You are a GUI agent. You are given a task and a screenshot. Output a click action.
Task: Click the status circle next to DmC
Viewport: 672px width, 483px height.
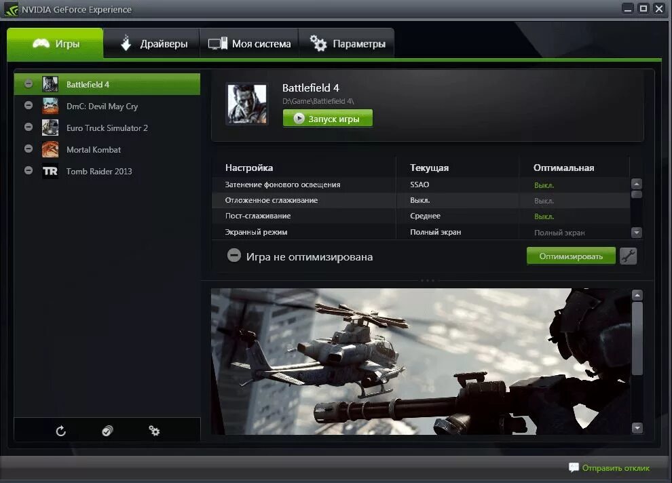(29, 105)
